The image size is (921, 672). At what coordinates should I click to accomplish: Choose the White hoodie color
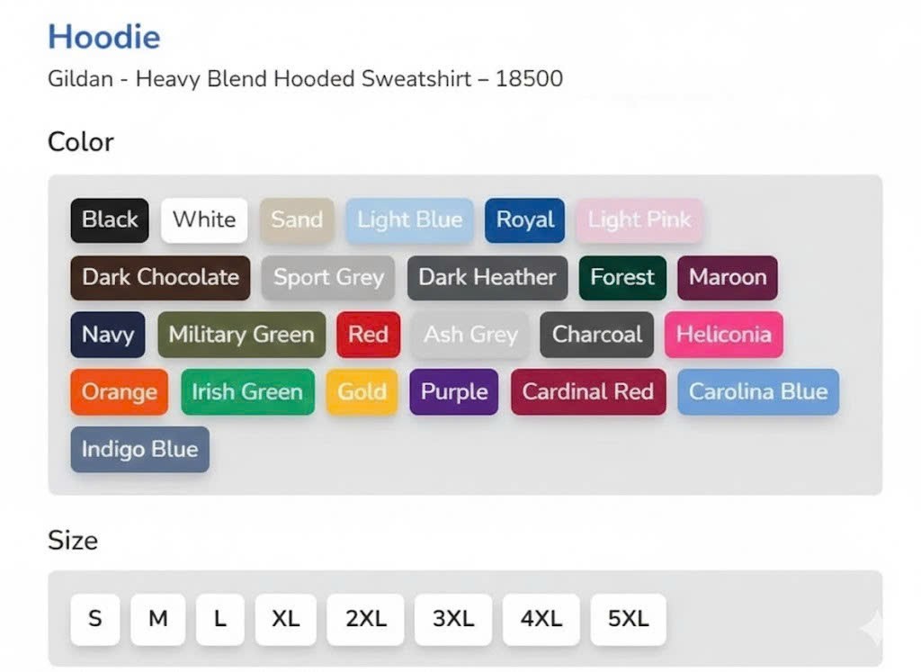point(204,220)
